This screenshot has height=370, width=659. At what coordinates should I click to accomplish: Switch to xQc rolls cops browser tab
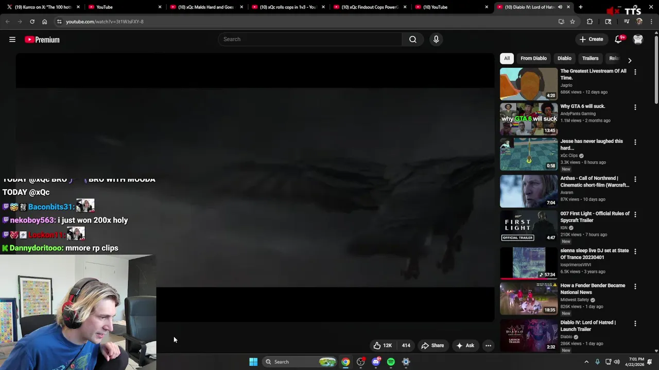pyautogui.click(x=287, y=7)
